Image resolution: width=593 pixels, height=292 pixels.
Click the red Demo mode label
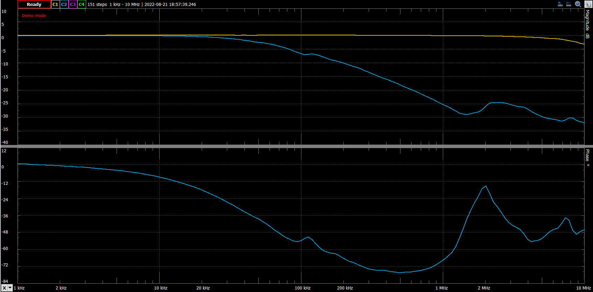(x=34, y=16)
